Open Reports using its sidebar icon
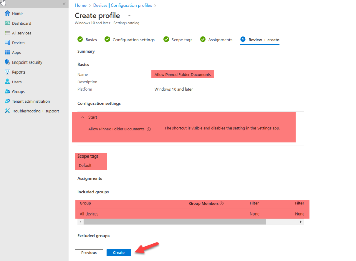The height and width of the screenshot is (261, 356). pyautogui.click(x=7, y=71)
